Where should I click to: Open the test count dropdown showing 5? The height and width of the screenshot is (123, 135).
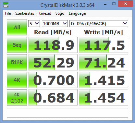[34, 24]
